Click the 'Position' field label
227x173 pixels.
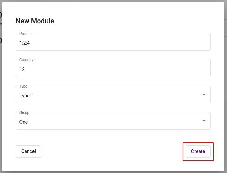[x=26, y=34]
